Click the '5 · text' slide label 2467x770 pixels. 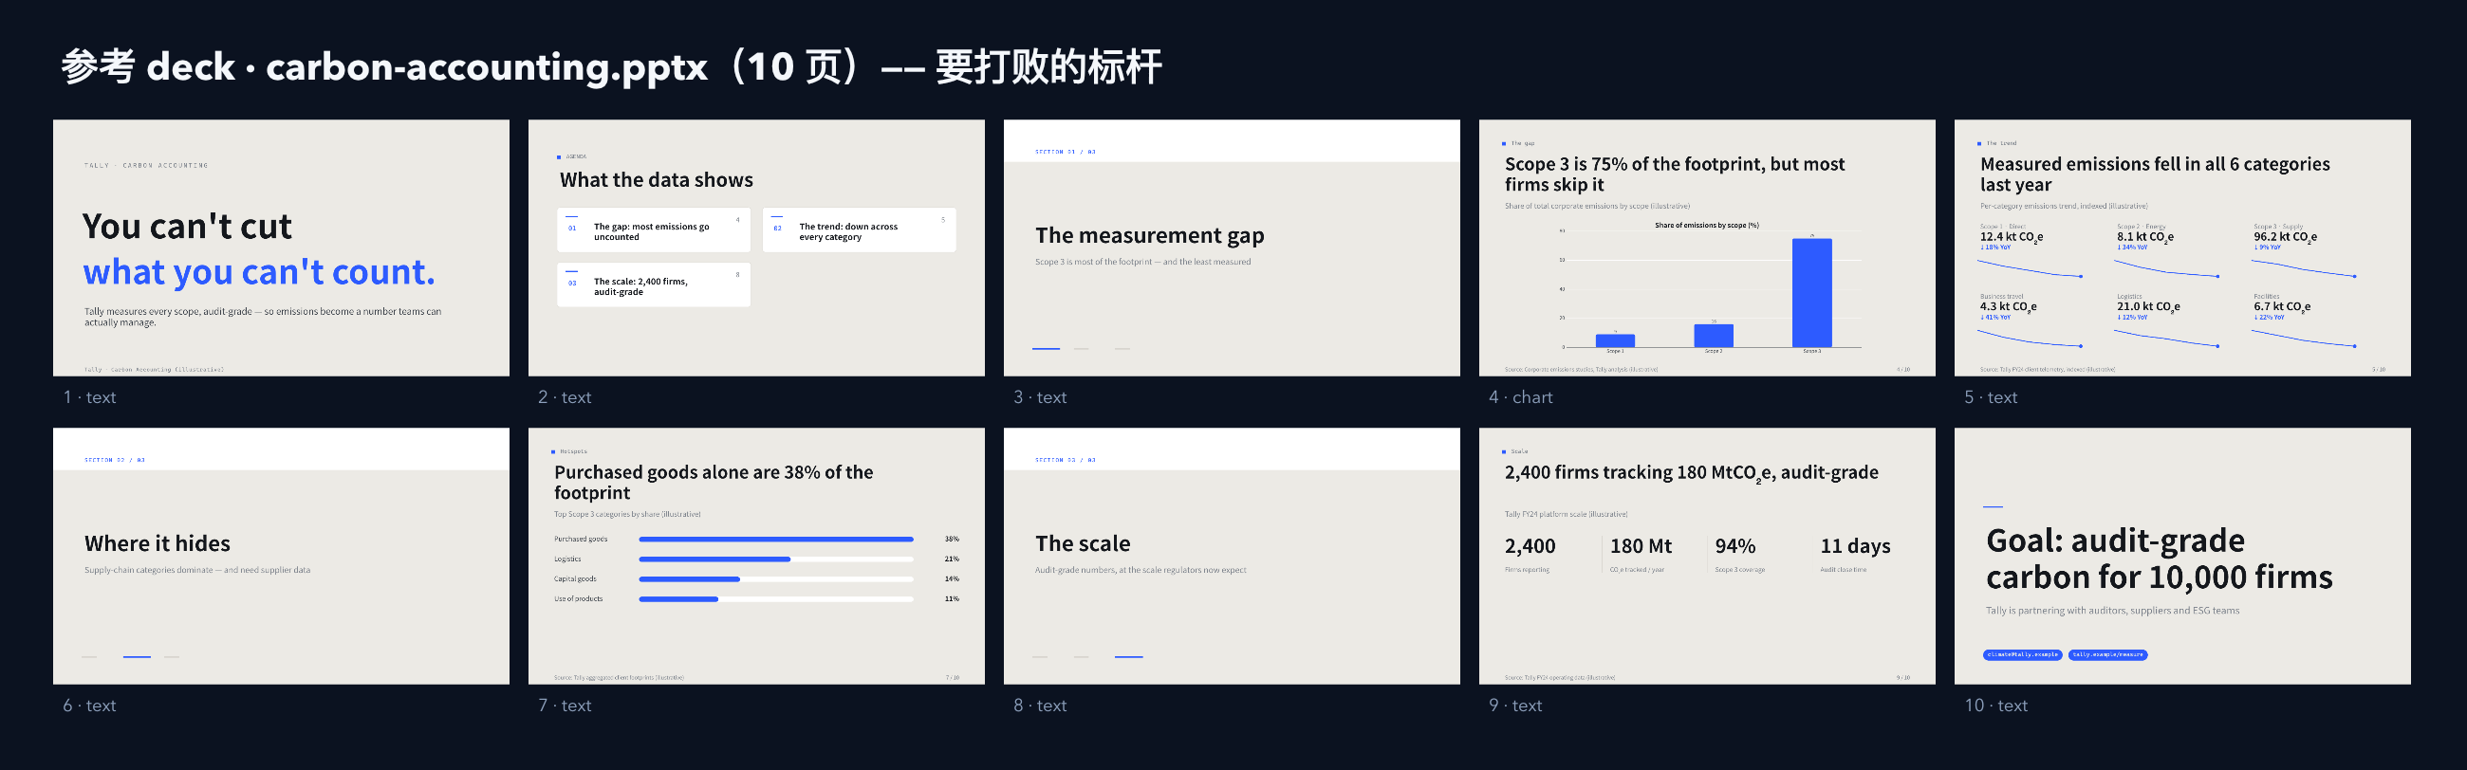[1991, 397]
